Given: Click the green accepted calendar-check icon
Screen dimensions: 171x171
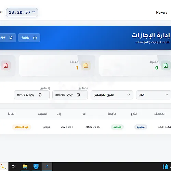Looking at the screenshot, I should point(166,66).
